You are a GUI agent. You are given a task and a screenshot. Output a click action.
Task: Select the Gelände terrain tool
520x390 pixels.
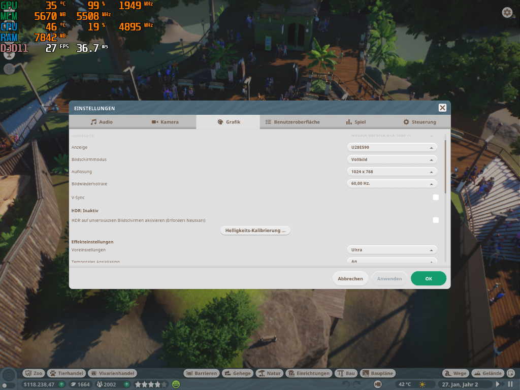pos(488,373)
